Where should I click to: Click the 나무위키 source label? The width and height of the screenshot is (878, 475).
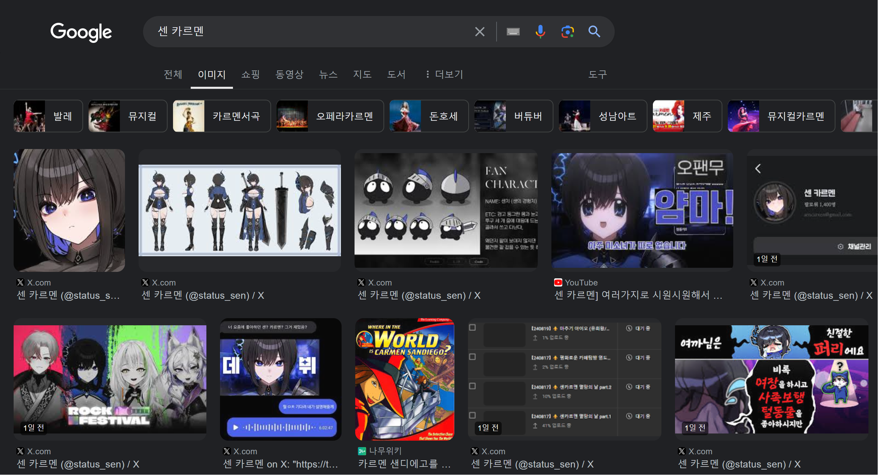pyautogui.click(x=386, y=451)
